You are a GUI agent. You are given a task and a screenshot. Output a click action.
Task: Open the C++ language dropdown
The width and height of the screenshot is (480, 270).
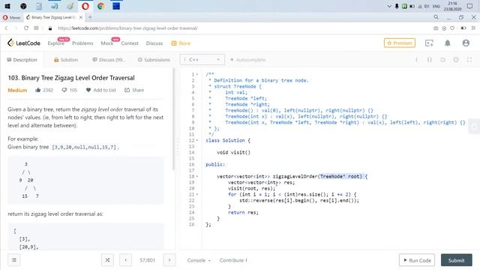point(202,60)
